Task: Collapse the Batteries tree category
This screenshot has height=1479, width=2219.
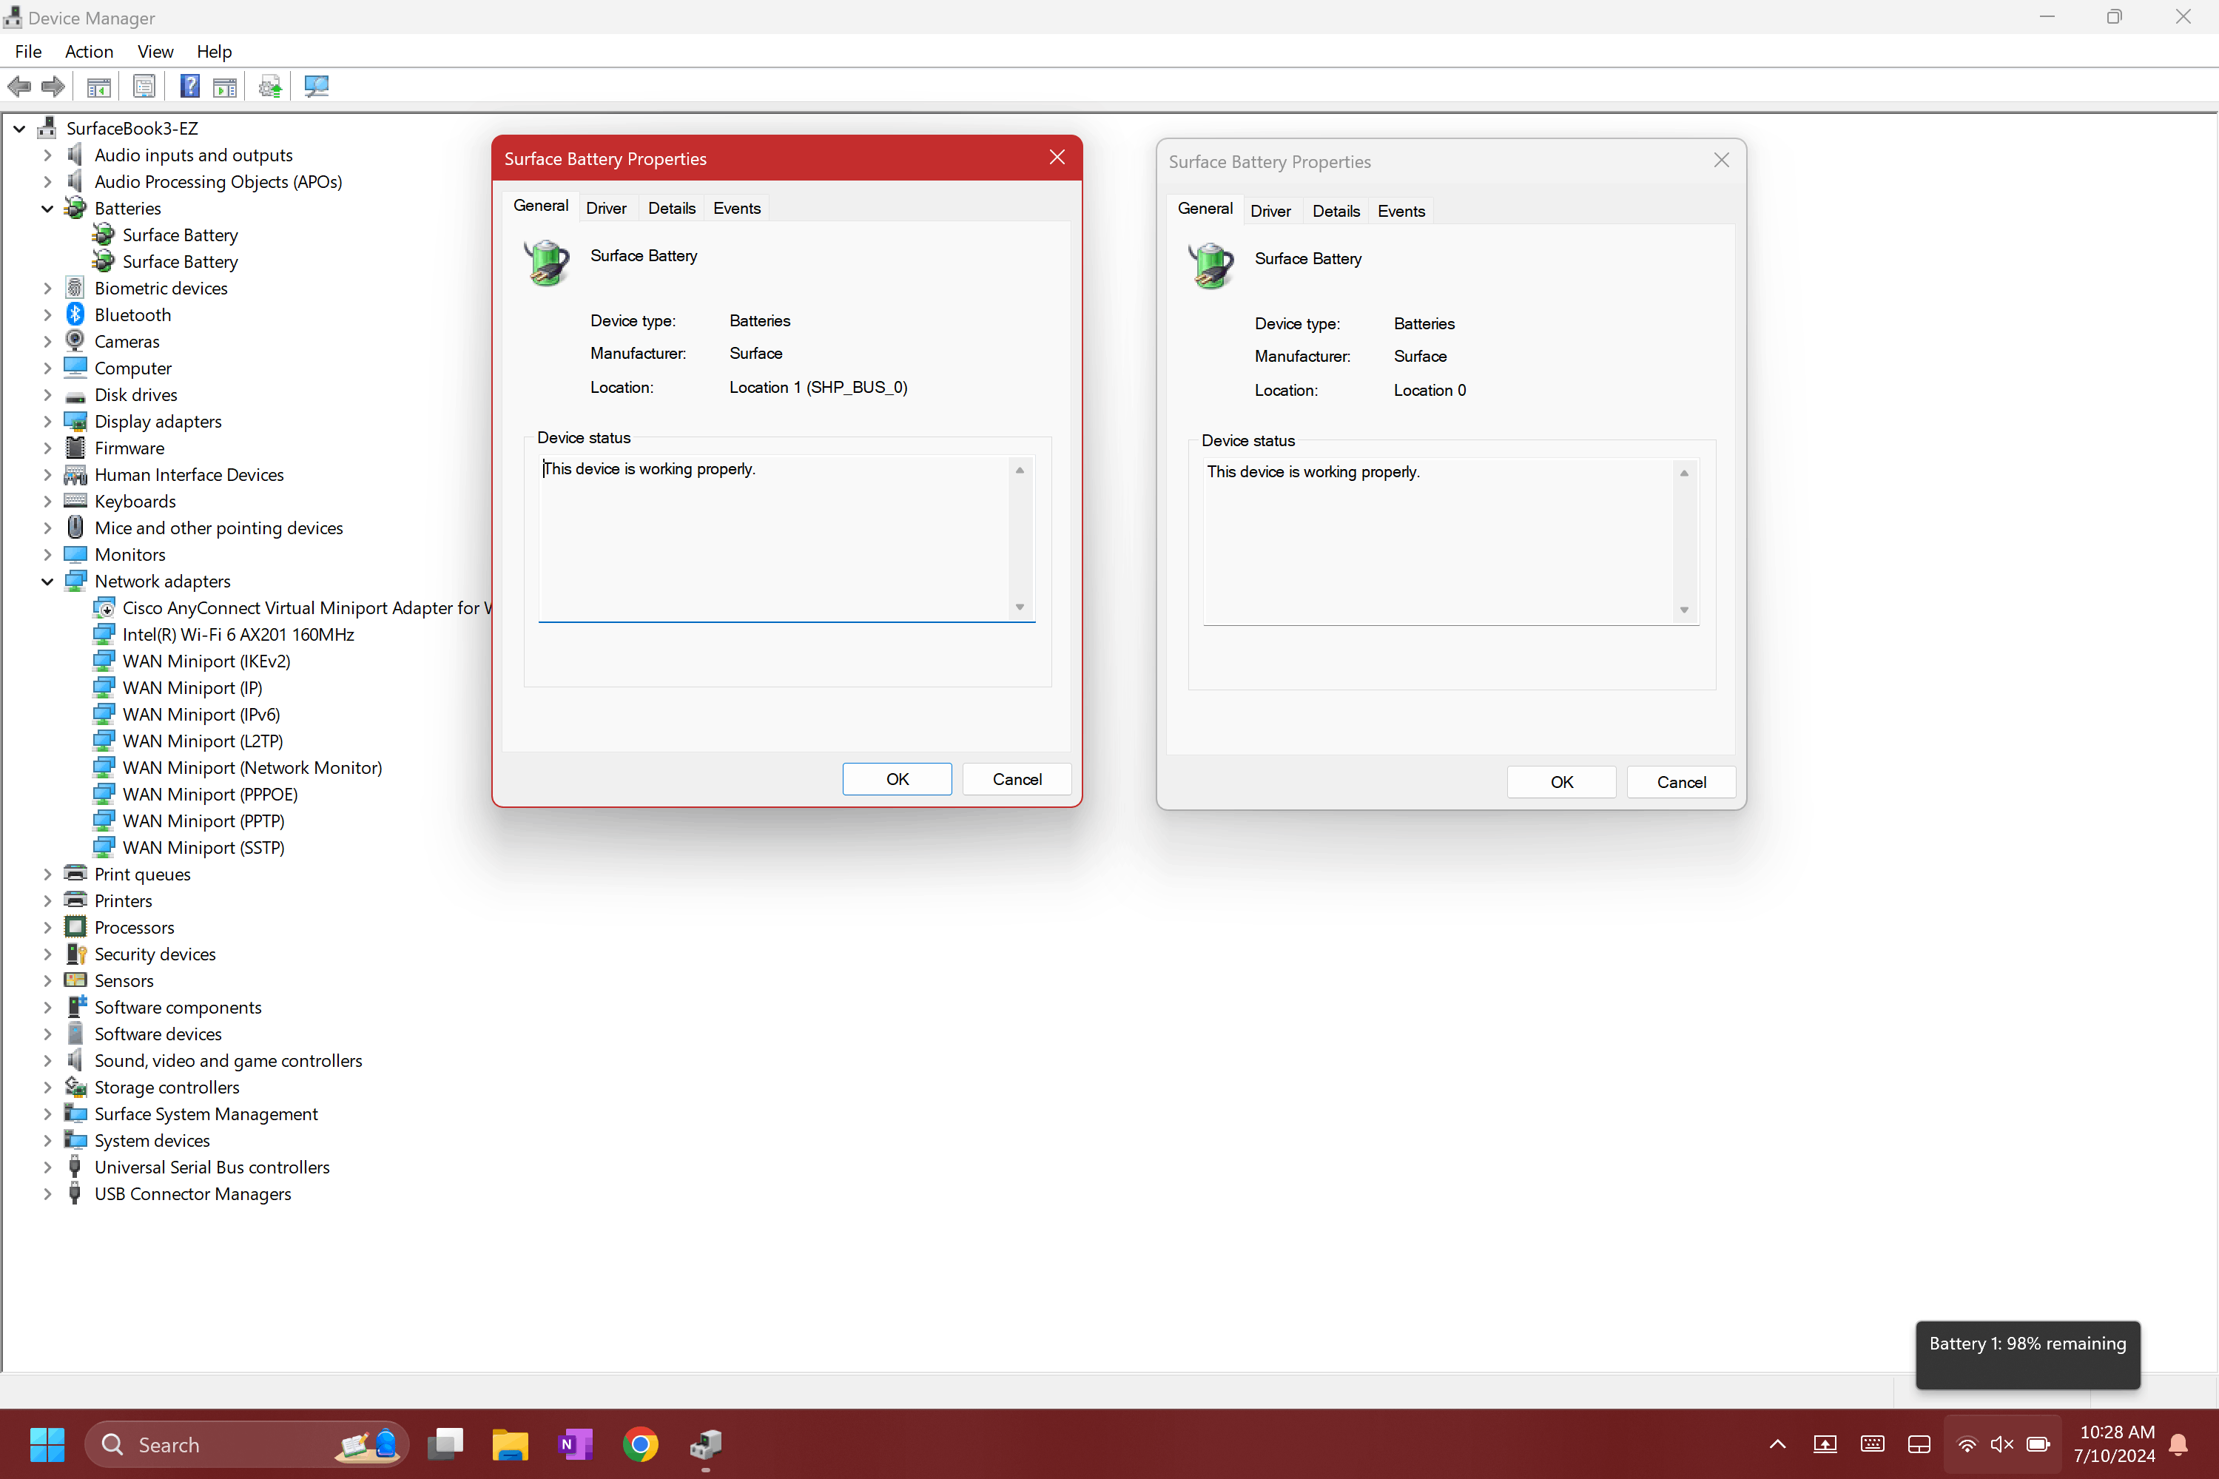Action: 47,209
